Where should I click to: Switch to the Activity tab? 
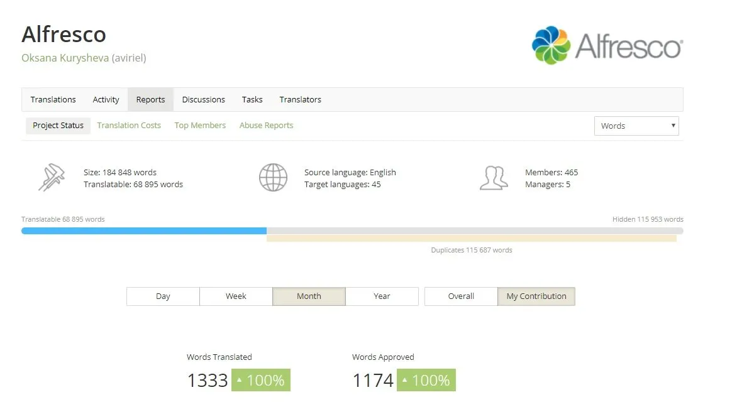[x=106, y=99]
